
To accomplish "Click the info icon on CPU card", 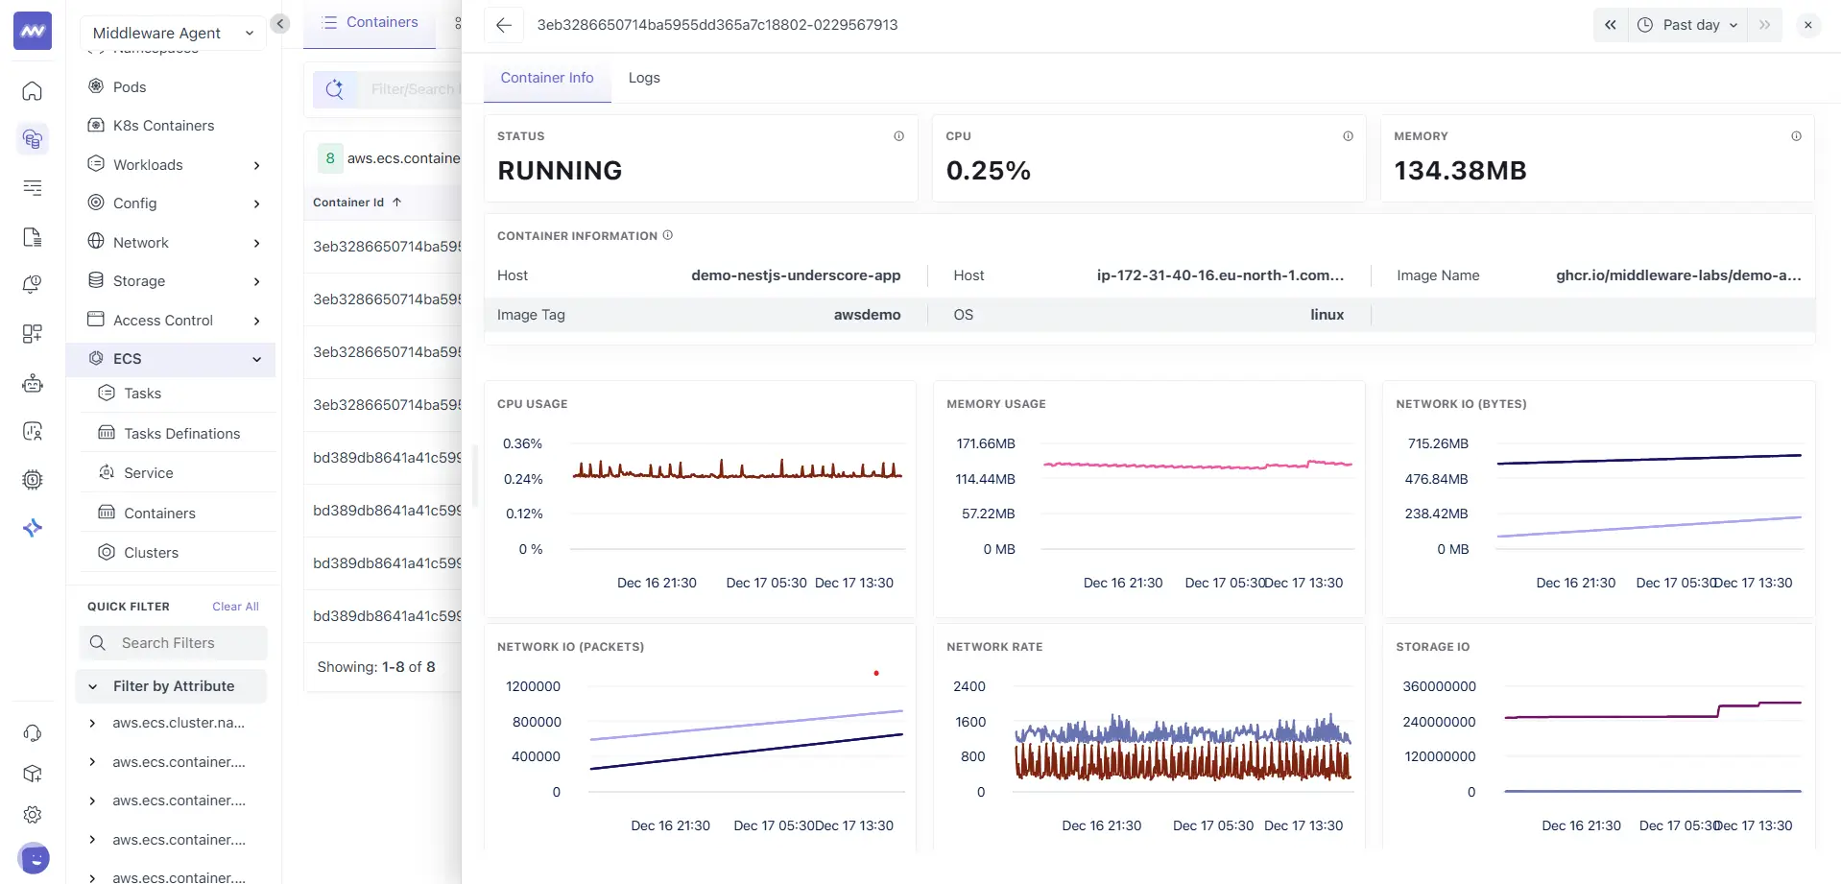I will (x=1348, y=136).
